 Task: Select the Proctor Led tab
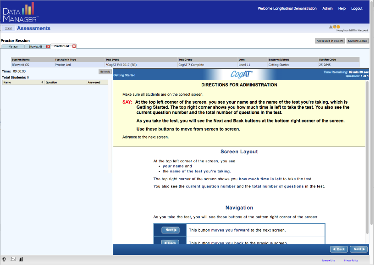[x=61, y=46]
